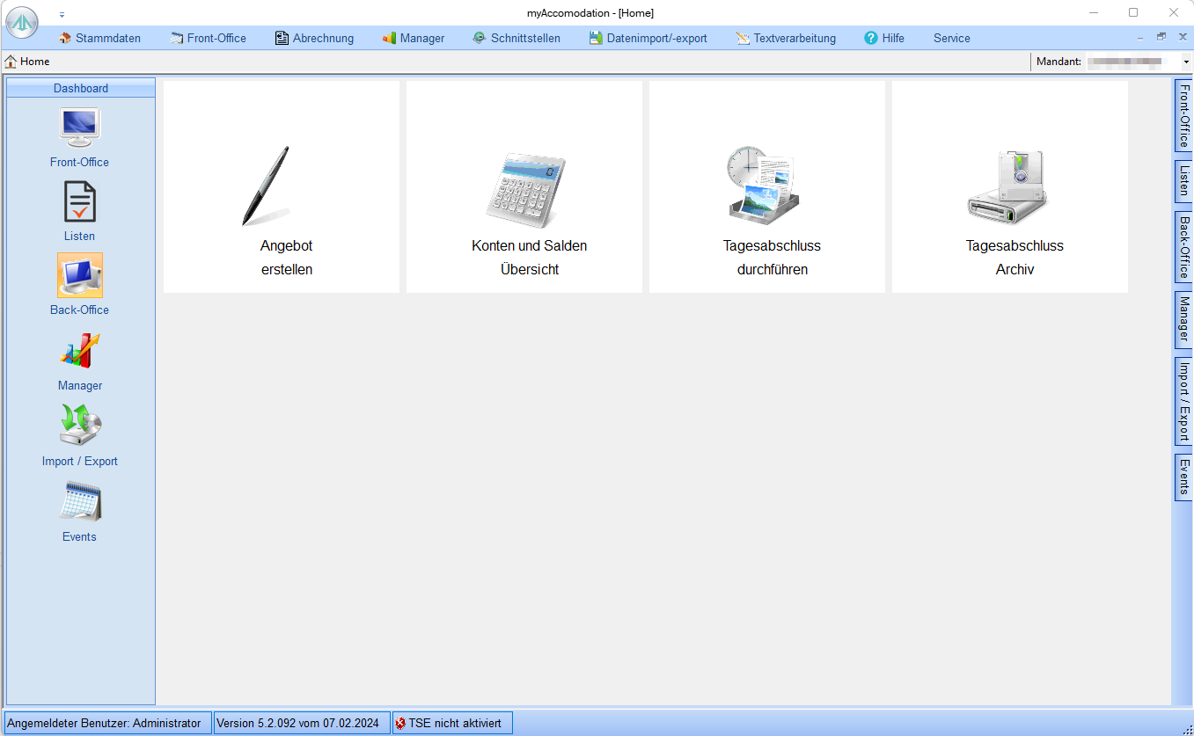Open the Abrechnung menu
Viewport: 1194px width, 736px height.
[314, 38]
